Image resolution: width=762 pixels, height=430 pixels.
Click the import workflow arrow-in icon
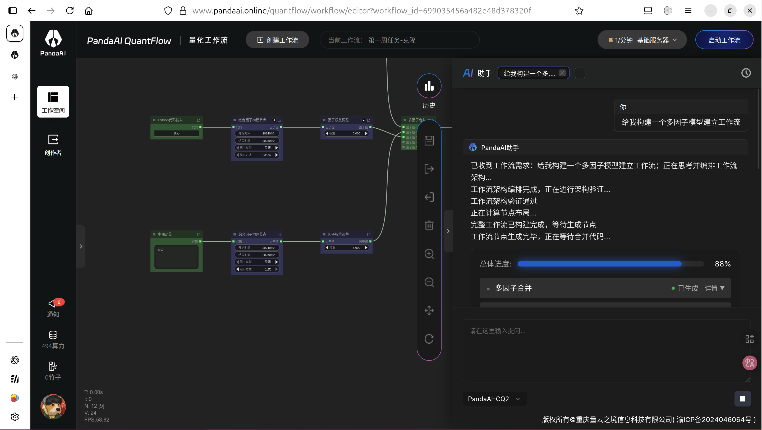coord(429,197)
